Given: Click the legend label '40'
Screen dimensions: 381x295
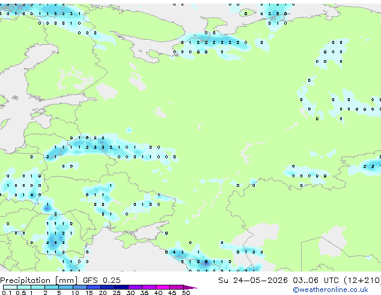Looking at the screenshot, I should click(x=158, y=293).
